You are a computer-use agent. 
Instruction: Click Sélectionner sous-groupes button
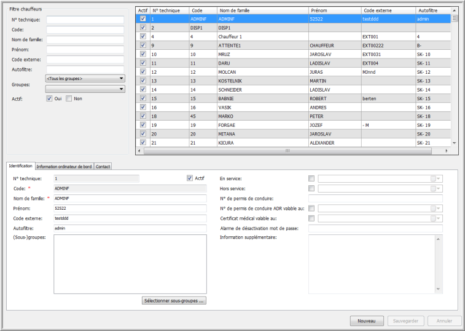pyautogui.click(x=174, y=301)
